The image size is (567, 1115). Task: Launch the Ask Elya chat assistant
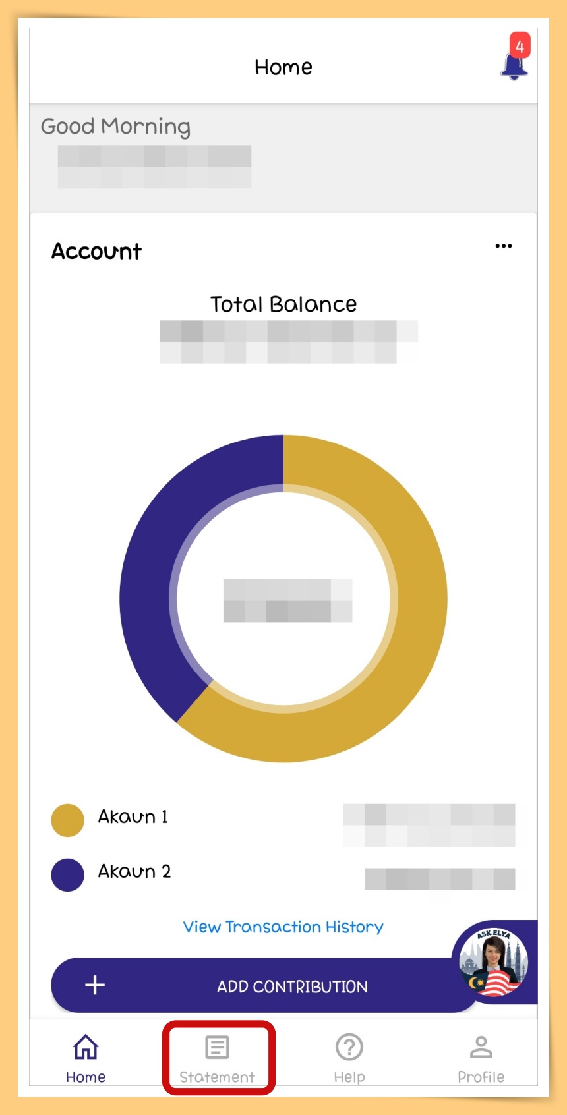click(x=494, y=961)
